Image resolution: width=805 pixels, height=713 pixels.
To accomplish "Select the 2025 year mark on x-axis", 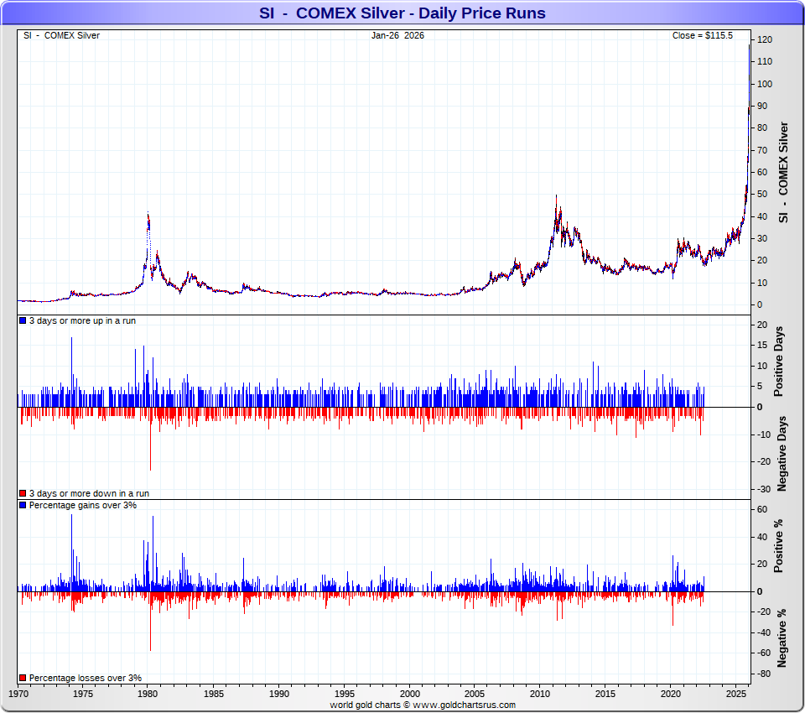I will tap(736, 695).
